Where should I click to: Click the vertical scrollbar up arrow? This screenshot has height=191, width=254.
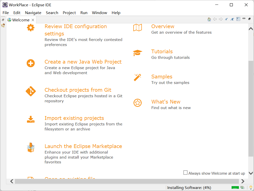pos(251,29)
